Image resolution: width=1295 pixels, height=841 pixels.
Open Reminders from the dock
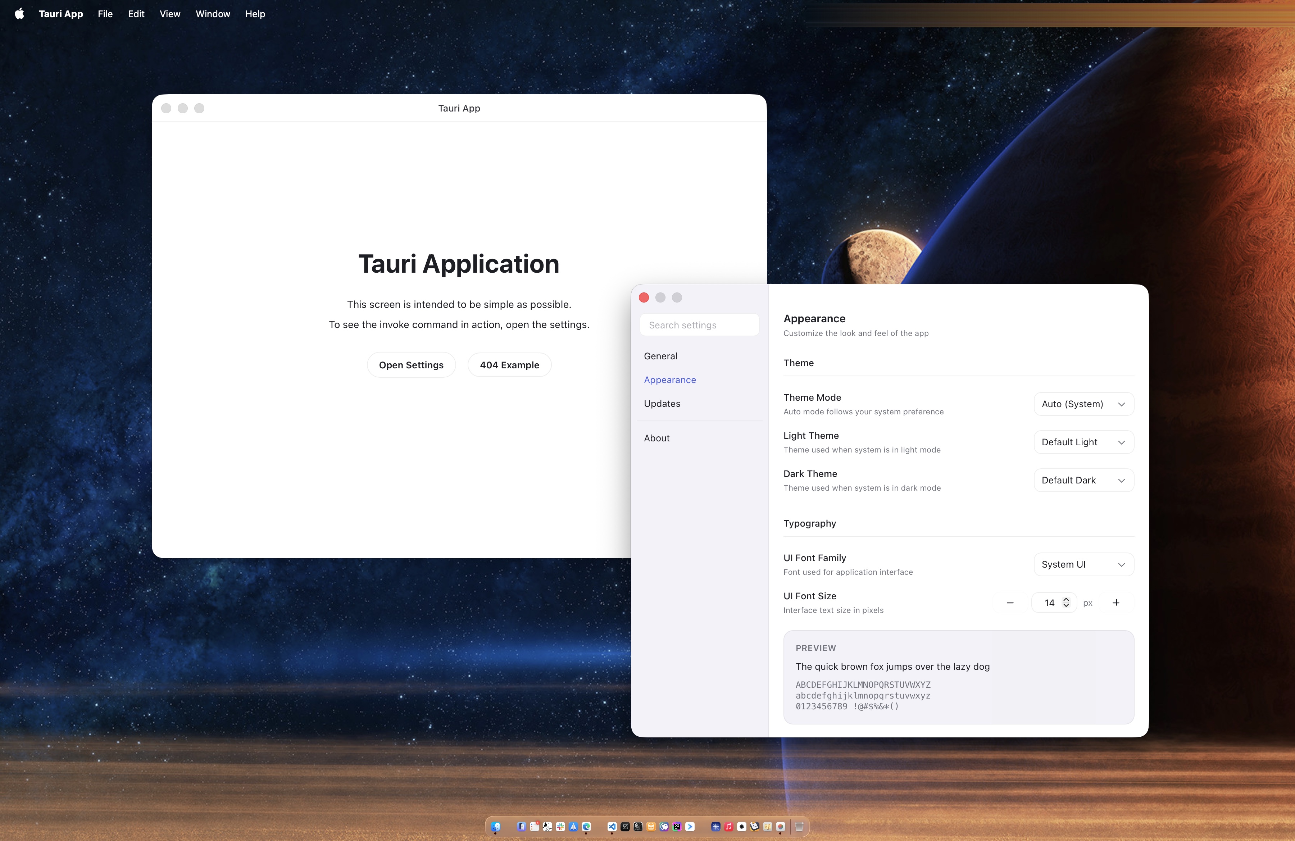(534, 826)
